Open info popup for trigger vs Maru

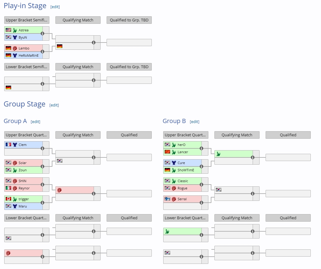tap(42, 203)
